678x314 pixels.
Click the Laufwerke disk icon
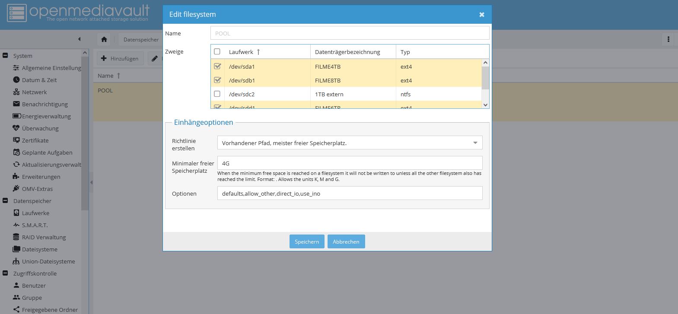pyautogui.click(x=16, y=213)
